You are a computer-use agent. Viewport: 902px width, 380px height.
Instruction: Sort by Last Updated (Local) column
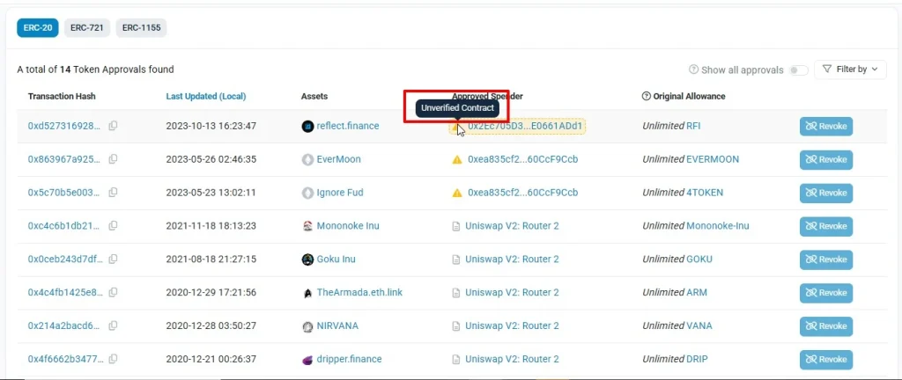coord(206,97)
